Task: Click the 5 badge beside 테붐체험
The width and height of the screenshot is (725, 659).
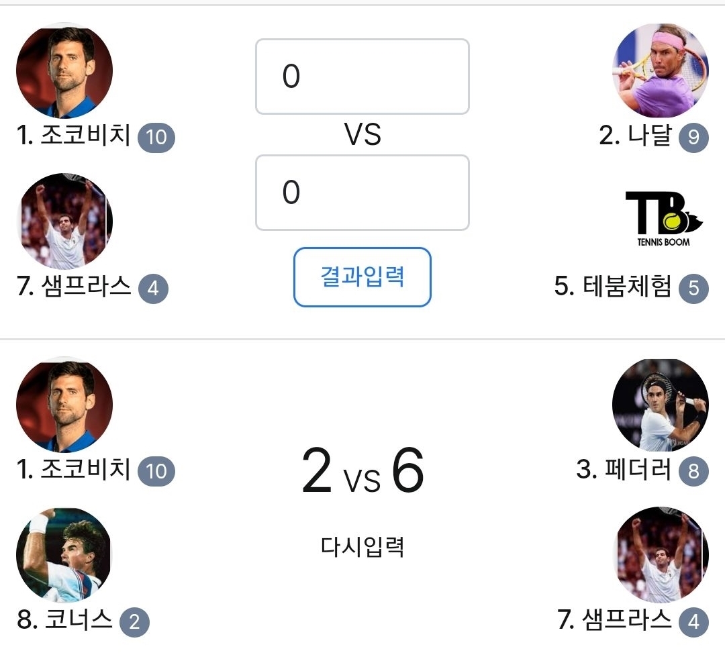Action: 693,289
